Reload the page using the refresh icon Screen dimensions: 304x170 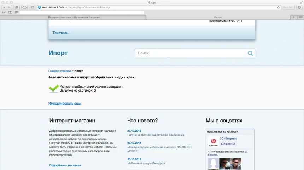click(279, 7)
